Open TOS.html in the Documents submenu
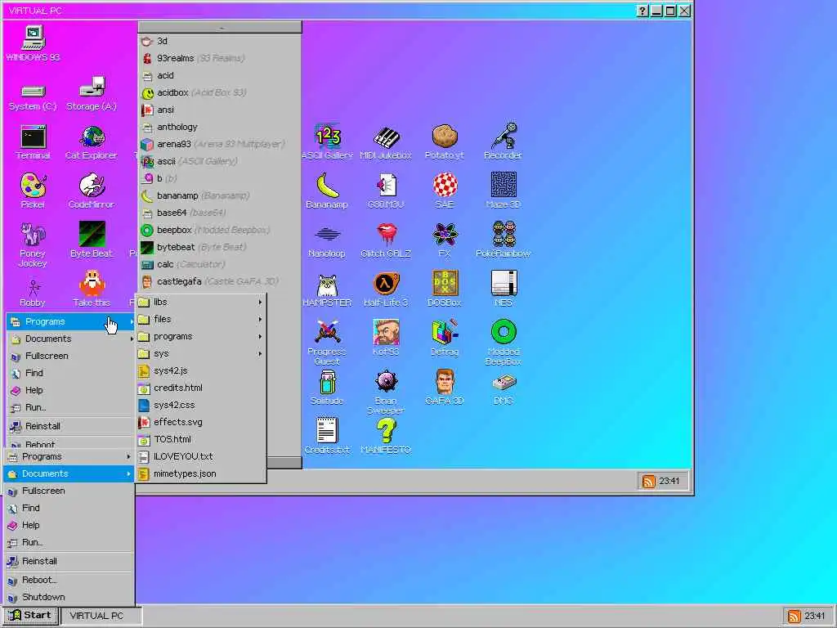This screenshot has height=628, width=837. 201,439
